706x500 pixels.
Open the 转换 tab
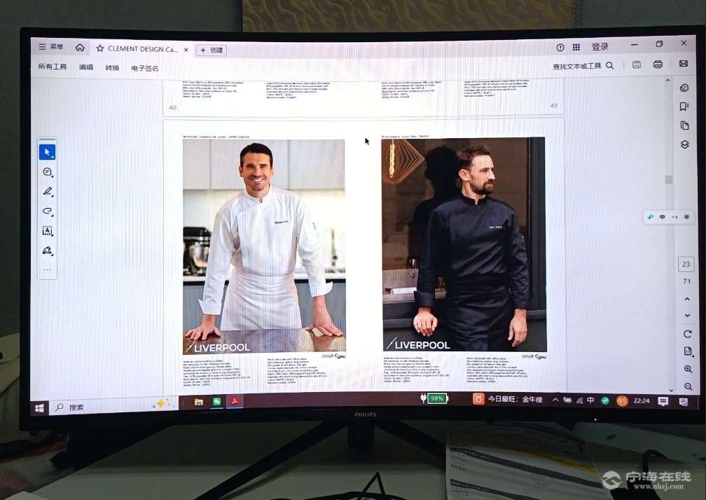pos(112,67)
